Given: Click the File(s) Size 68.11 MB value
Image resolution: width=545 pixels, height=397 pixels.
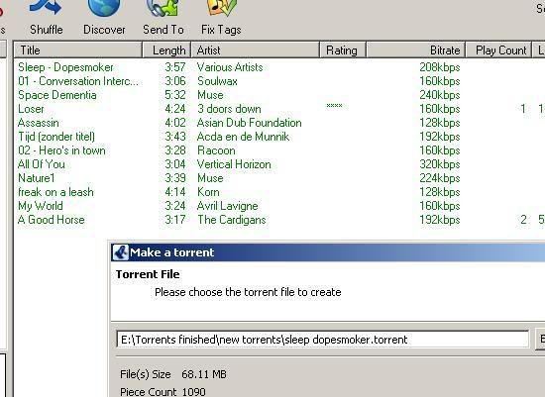Looking at the screenshot, I should (x=204, y=374).
